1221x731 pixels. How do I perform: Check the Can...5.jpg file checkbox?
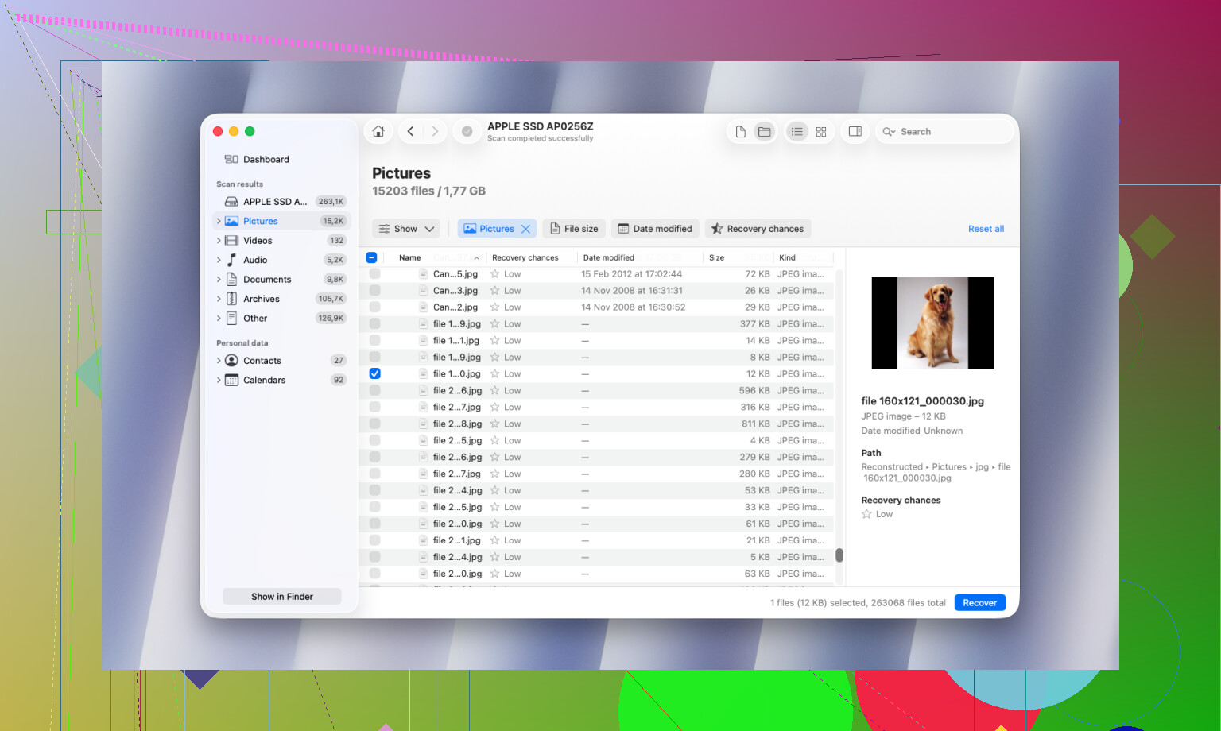(x=374, y=274)
